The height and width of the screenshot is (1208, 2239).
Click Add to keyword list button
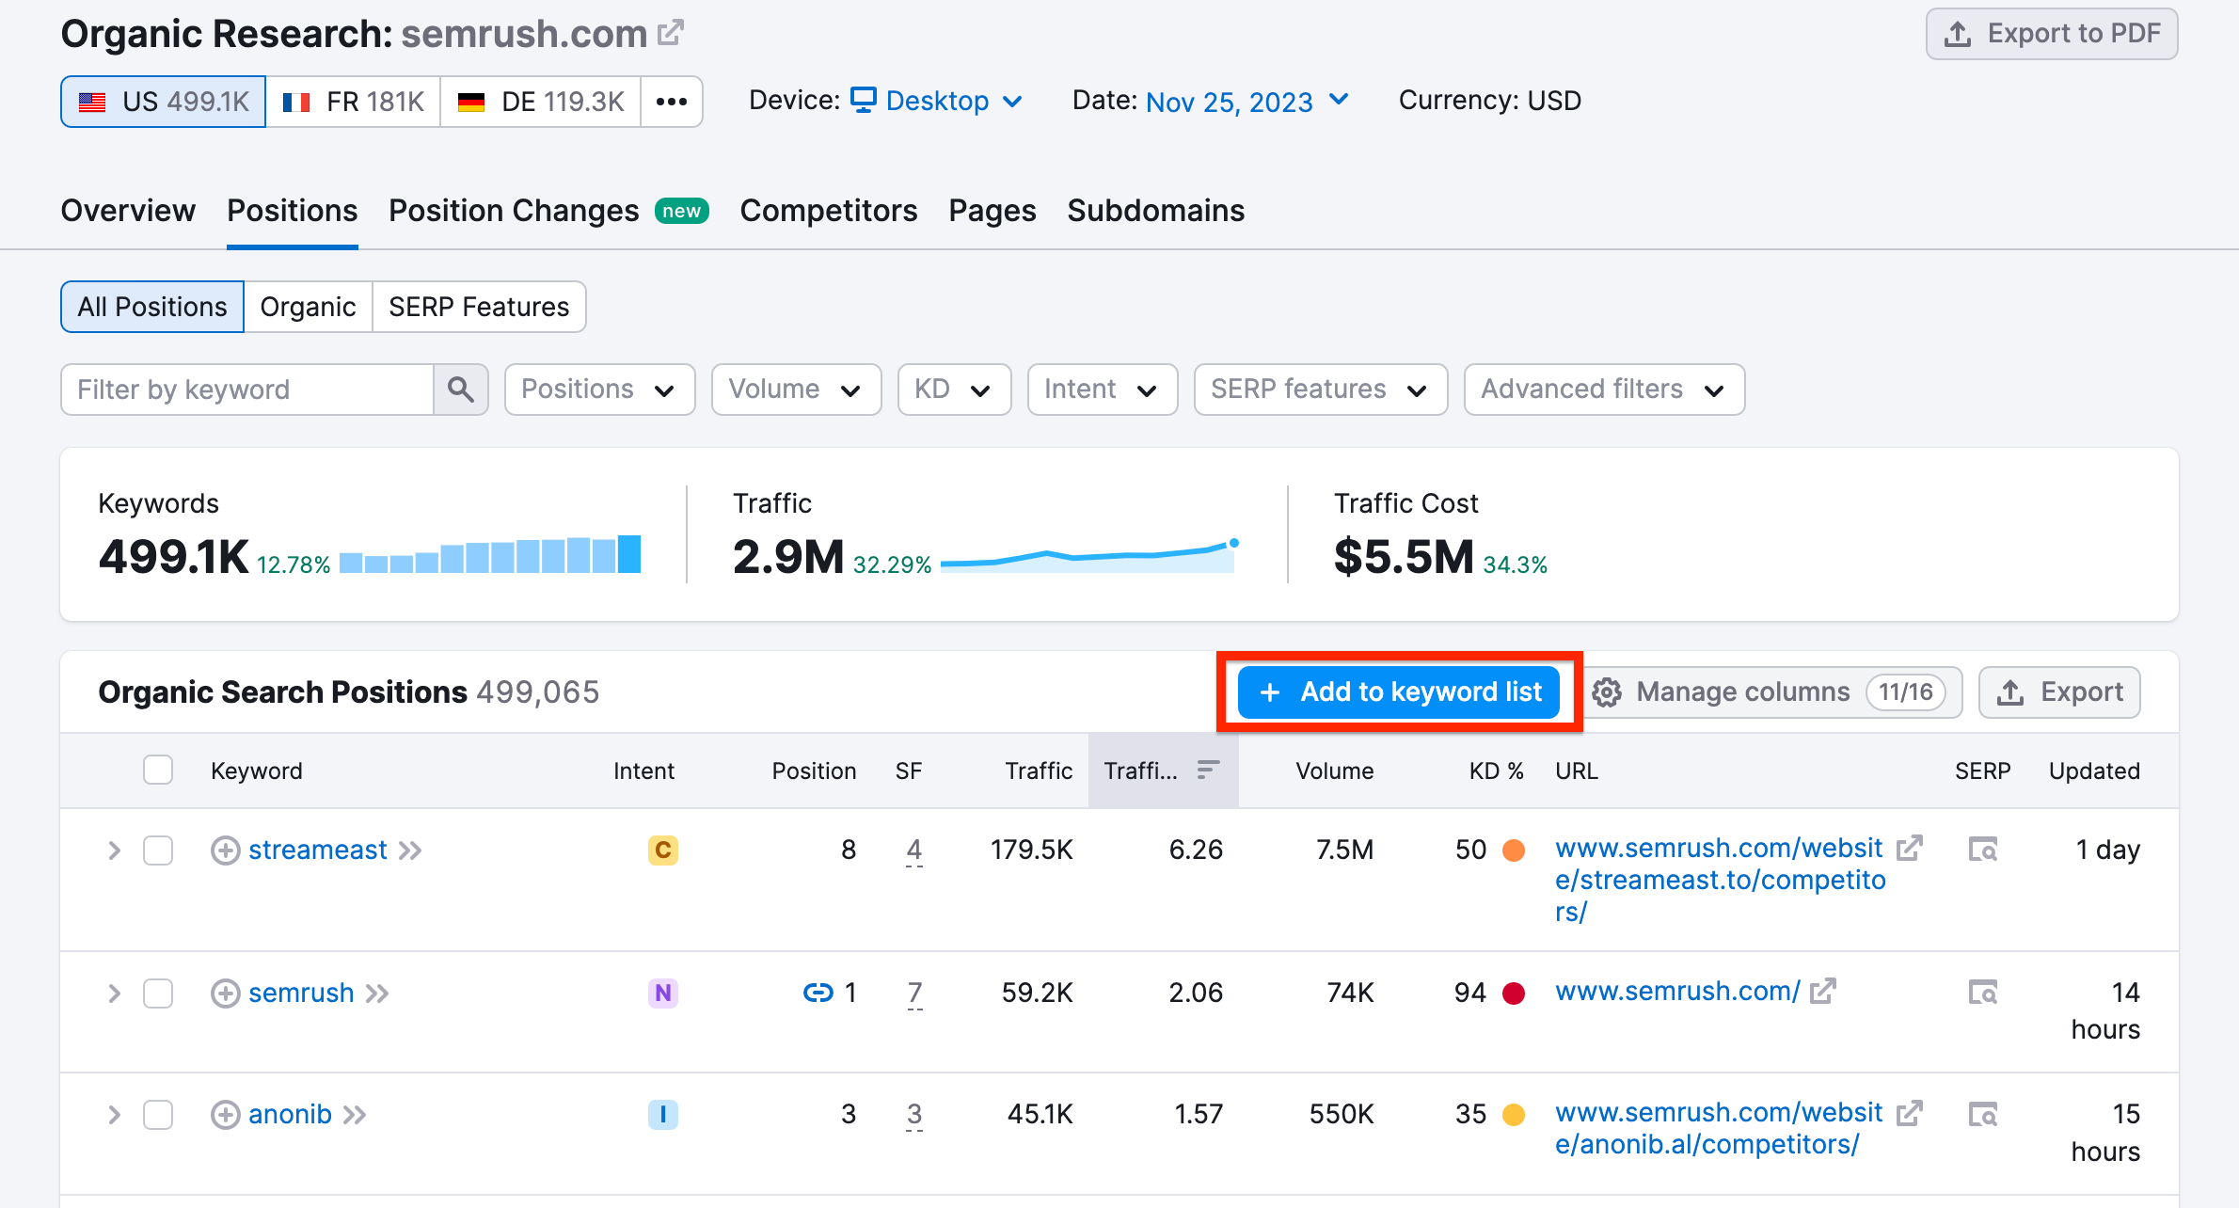click(1399, 692)
